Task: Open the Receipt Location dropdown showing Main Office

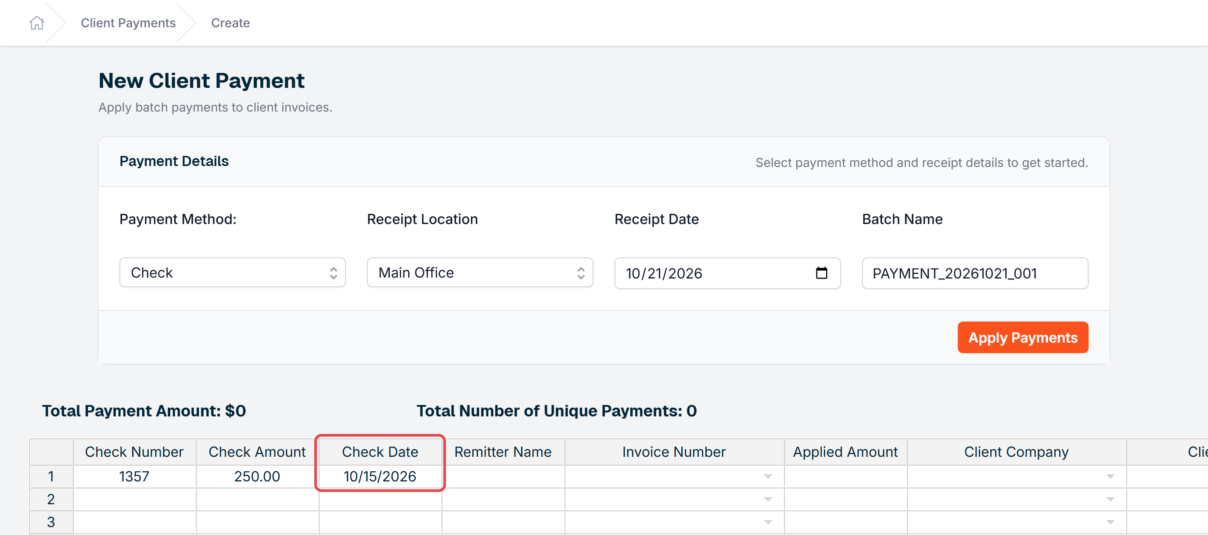Action: (480, 272)
